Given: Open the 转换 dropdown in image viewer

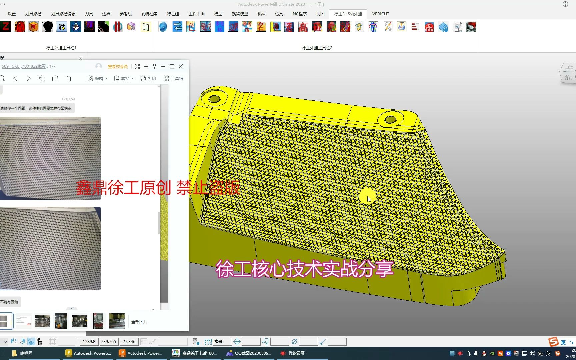Looking at the screenshot, I should (x=124, y=78).
